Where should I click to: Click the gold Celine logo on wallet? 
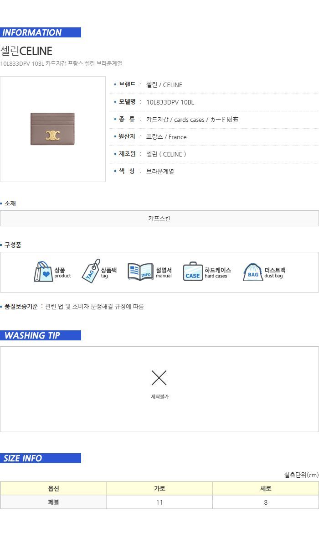[52, 135]
